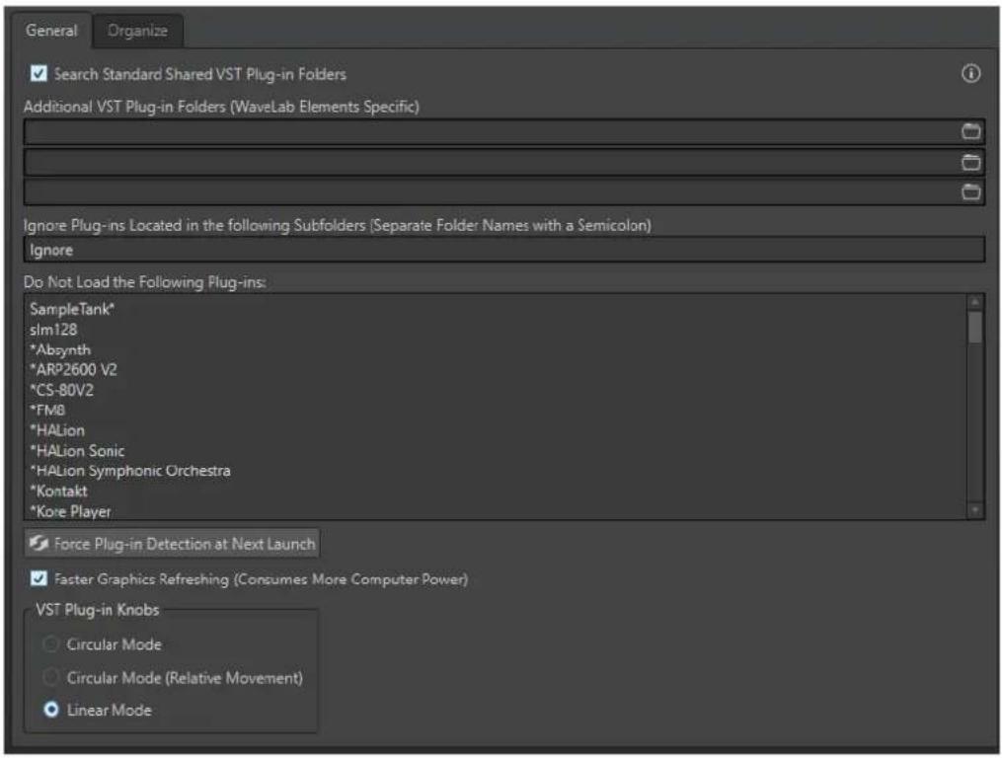This screenshot has height=758, width=1002.
Task: Browse folder for first additional VST path
Action: pos(970,131)
